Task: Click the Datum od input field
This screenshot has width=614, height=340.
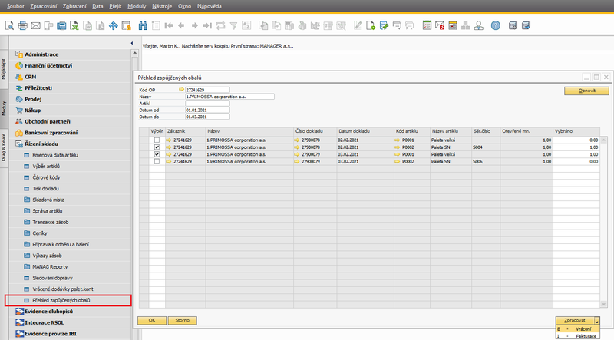Action: [207, 110]
